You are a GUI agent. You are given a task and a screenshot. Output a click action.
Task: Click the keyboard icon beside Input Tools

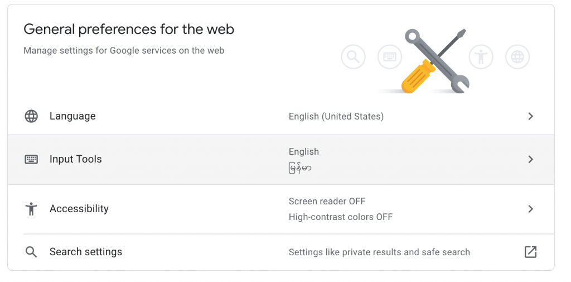[x=31, y=159]
